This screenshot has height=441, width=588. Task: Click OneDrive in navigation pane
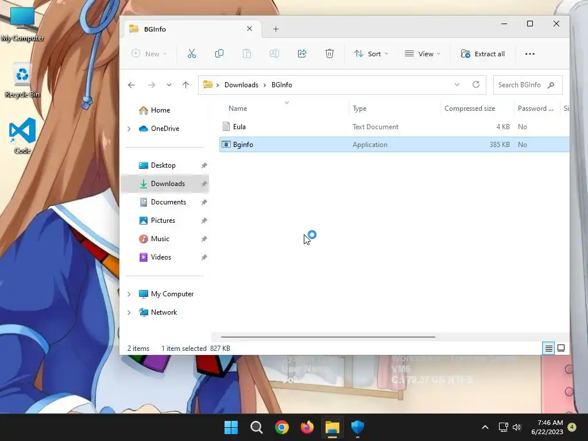[165, 129]
